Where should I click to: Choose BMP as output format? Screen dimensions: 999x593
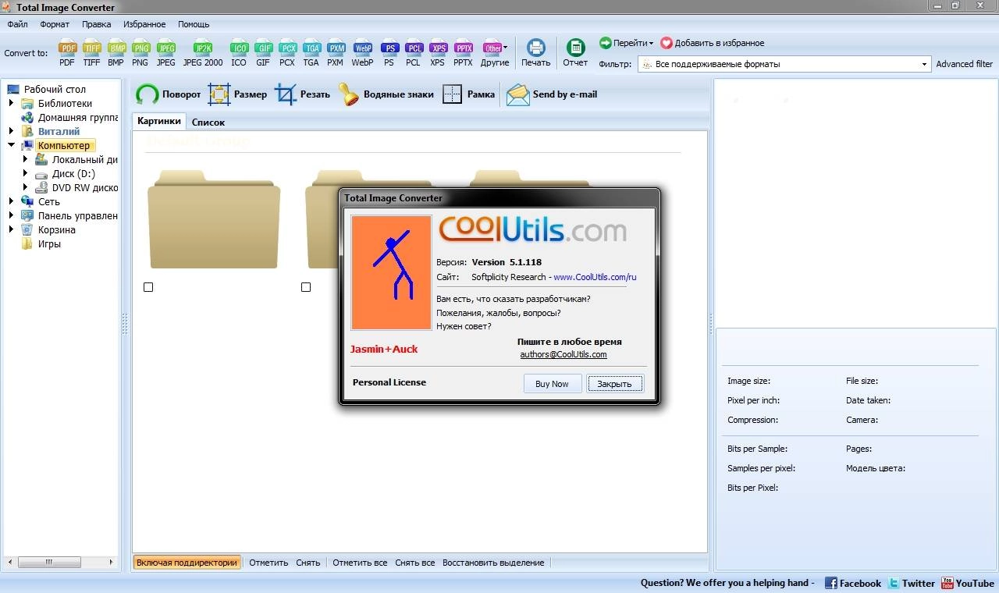(x=116, y=53)
